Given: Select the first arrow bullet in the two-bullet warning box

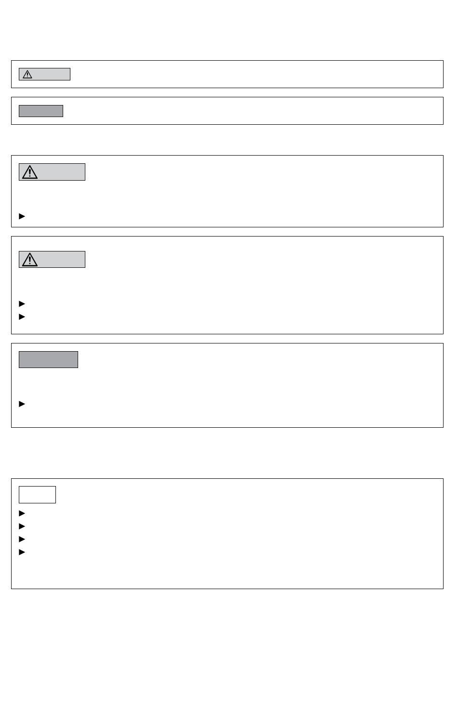Looking at the screenshot, I should pos(22,304).
